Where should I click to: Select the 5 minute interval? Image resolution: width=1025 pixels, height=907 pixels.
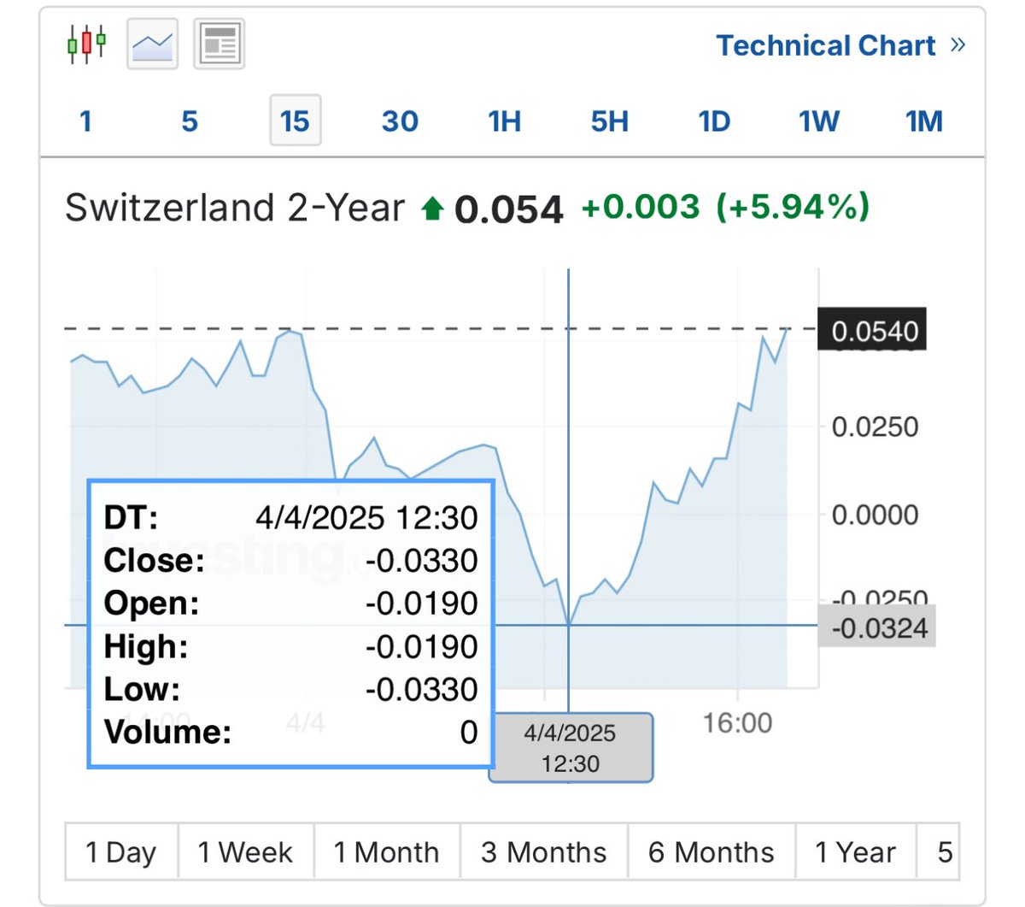click(190, 121)
